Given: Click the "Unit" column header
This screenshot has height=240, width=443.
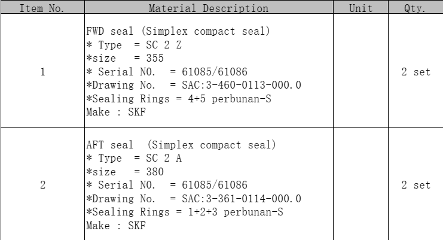Looking at the screenshot, I should pos(360,9).
